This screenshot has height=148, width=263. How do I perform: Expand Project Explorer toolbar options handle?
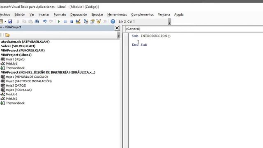pos(119,35)
